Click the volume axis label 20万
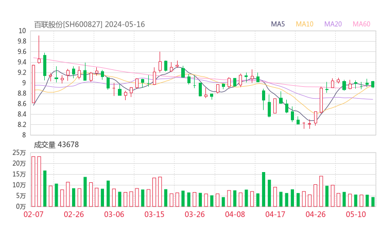 19,163
